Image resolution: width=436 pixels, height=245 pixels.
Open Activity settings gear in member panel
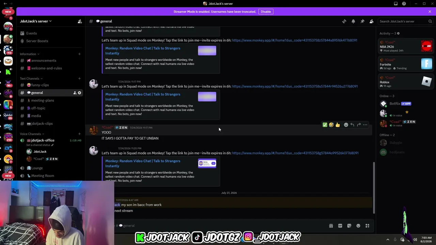pos(398,33)
